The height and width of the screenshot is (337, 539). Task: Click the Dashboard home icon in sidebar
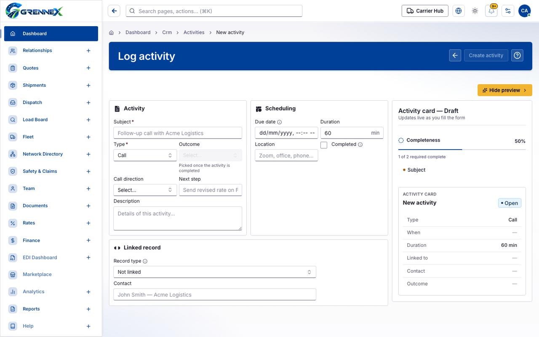[13, 34]
